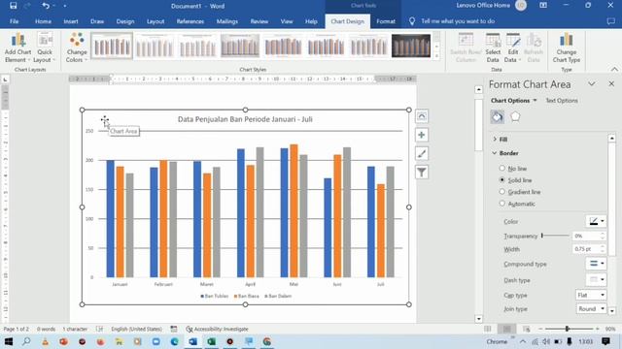This screenshot has width=622, height=349.
Task: Click the Chart Filters funnel button
Action: (x=421, y=173)
